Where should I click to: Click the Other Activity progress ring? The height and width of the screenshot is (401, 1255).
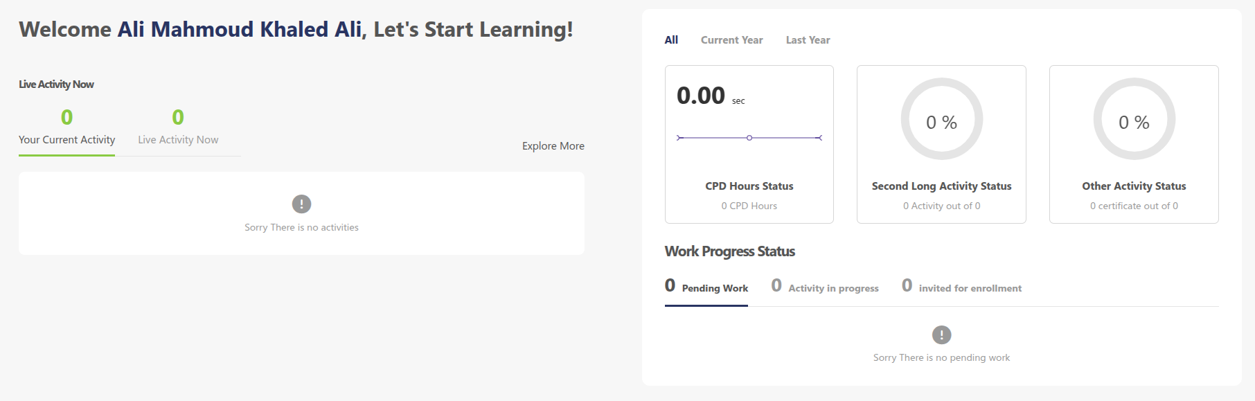click(1134, 119)
